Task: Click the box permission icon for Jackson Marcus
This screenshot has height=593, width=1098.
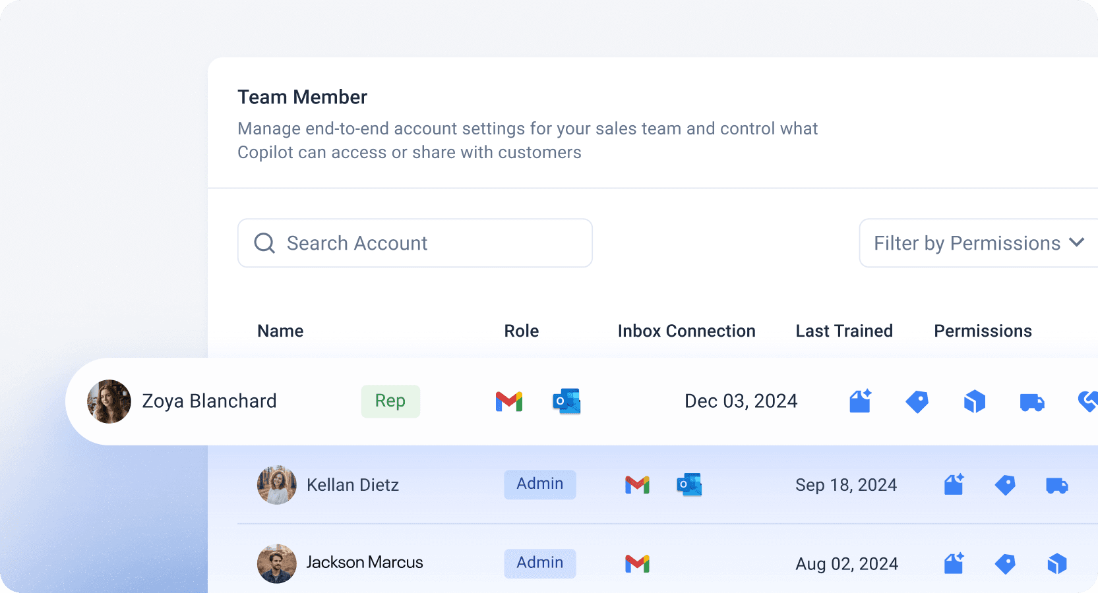Action: [1057, 564]
